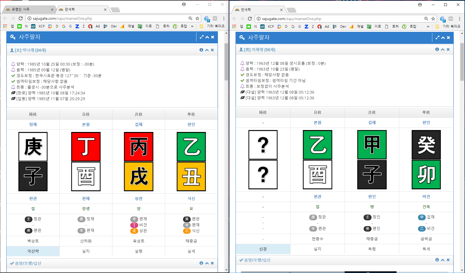Image resolution: width=465 pixels, height=273 pixels.
Task: Click the 신강 cell in right chart
Action: [x=263, y=249]
